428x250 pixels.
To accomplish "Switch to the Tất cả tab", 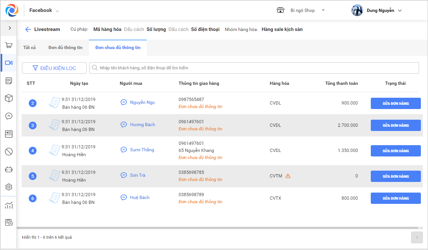I will tap(29, 48).
